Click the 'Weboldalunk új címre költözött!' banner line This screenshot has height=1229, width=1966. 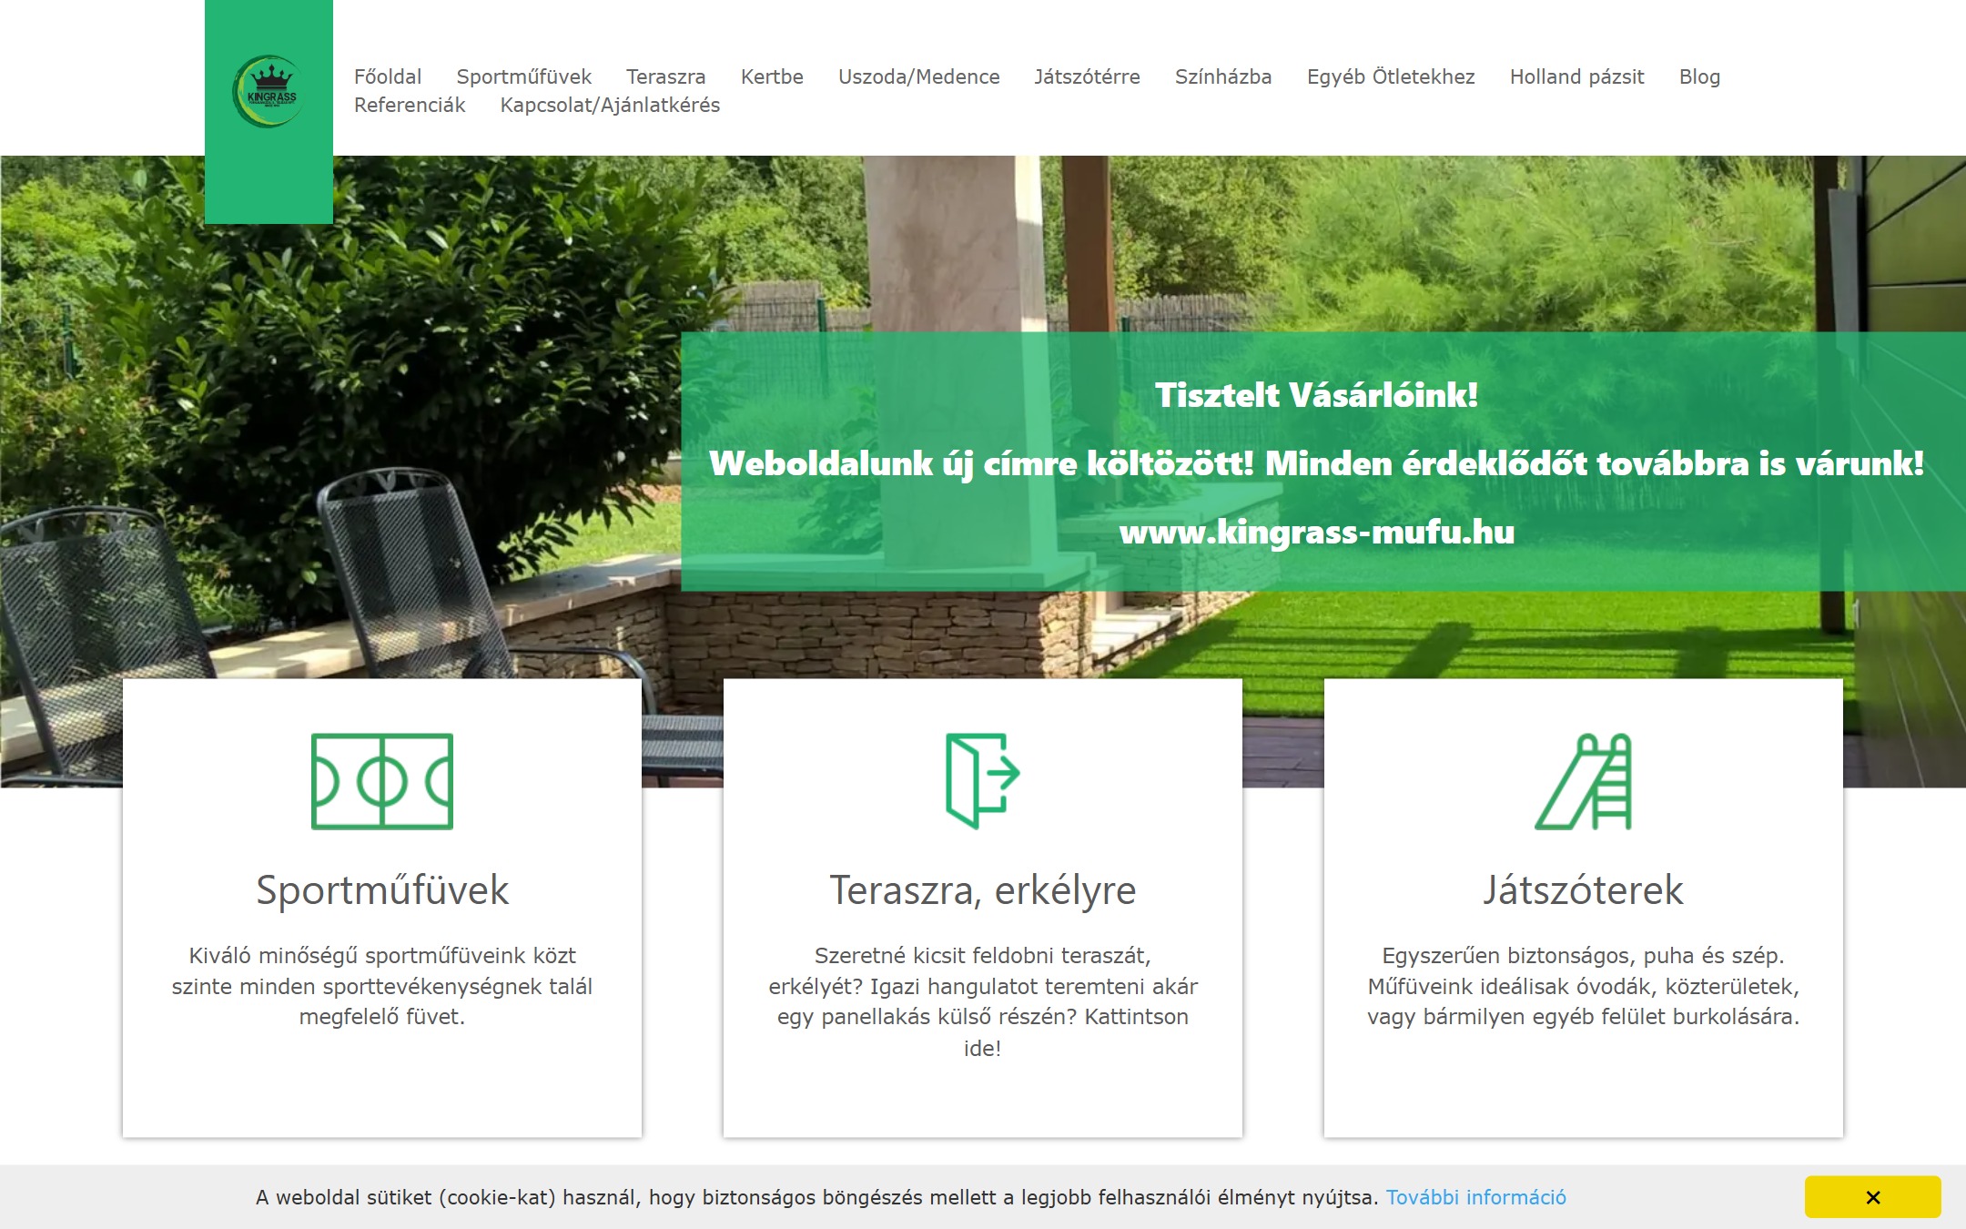(x=1317, y=463)
